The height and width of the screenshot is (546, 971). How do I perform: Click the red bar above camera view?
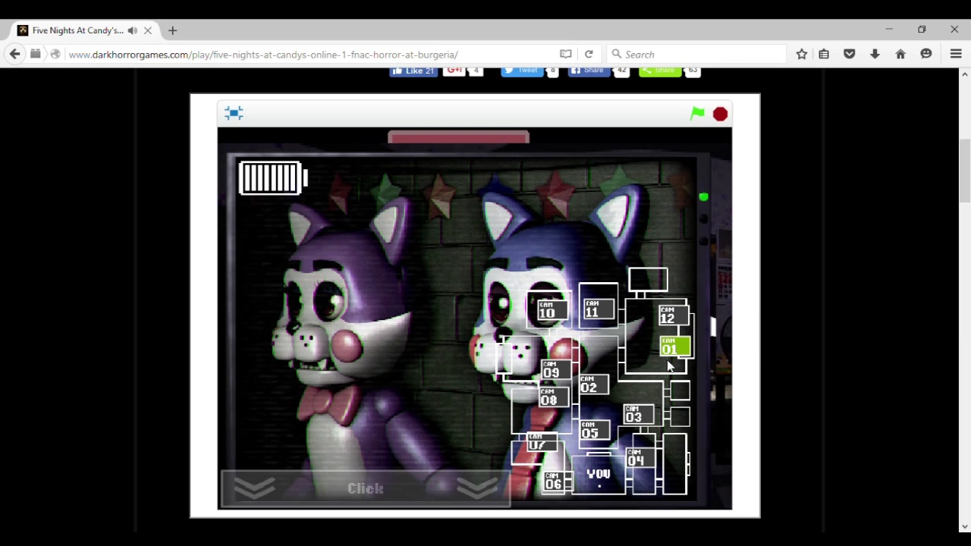(x=458, y=137)
